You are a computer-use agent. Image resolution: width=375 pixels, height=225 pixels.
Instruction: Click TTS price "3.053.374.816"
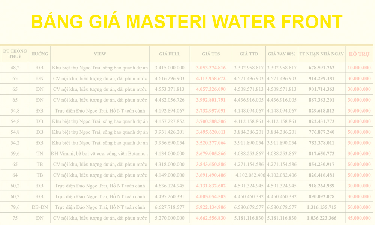click(x=211, y=67)
